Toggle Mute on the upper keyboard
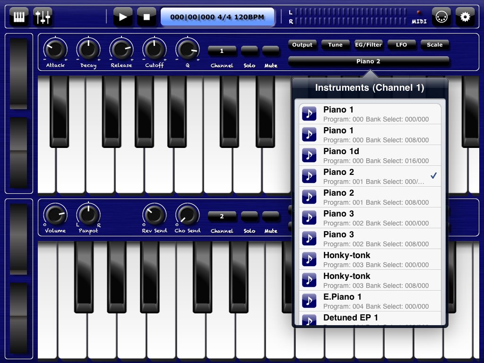The width and height of the screenshot is (484, 363). tap(270, 51)
